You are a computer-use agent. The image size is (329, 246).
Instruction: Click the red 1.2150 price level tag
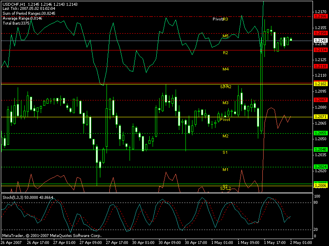point(320,33)
